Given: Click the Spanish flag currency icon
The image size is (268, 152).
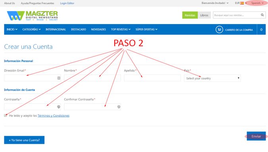Looking at the screenshot, I should [242, 3].
